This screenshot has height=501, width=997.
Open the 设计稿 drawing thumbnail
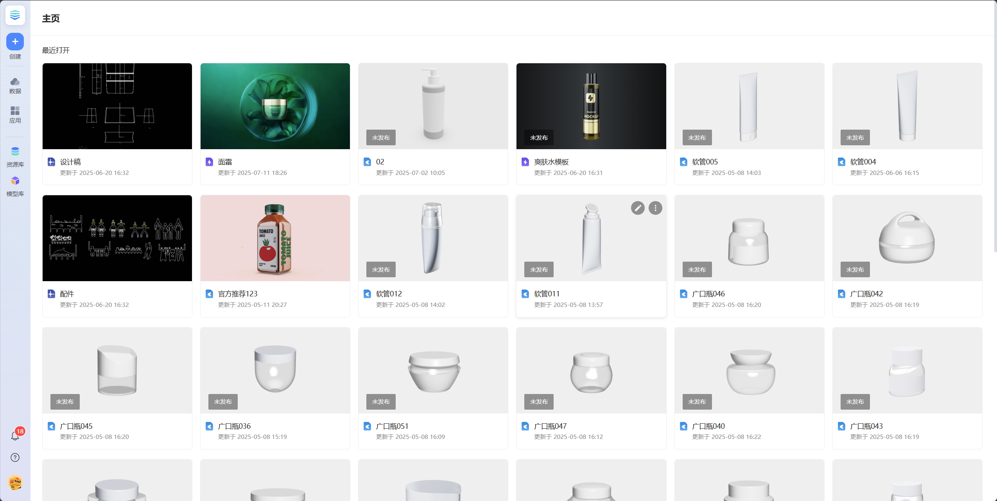click(117, 106)
